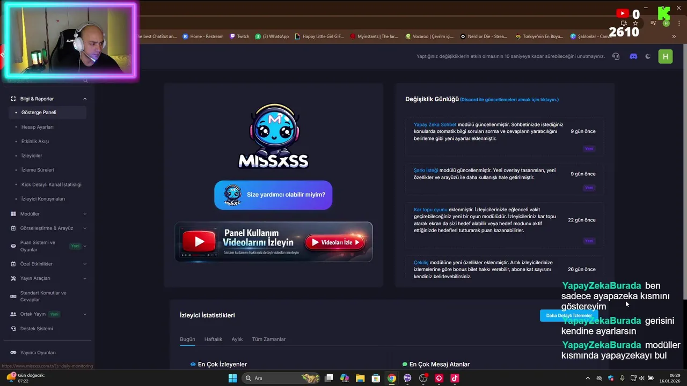Open the green H profile avatar
The width and height of the screenshot is (687, 386).
point(666,56)
